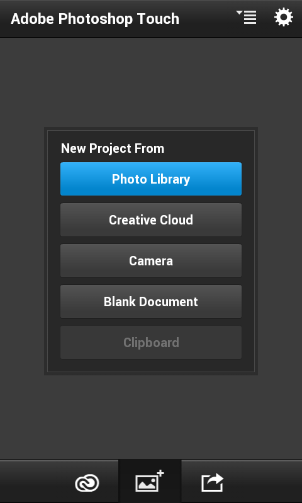Select the Creative Cloud button

151,219
